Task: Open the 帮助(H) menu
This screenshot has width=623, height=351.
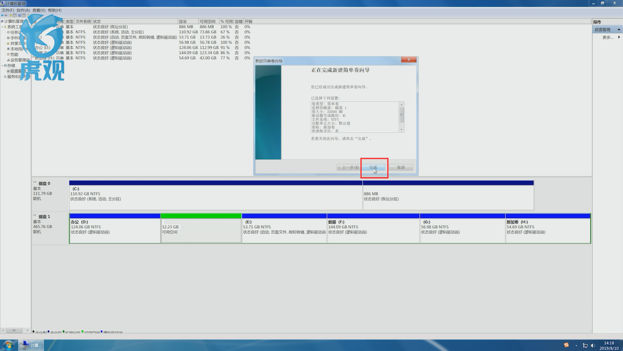Action: tap(55, 10)
